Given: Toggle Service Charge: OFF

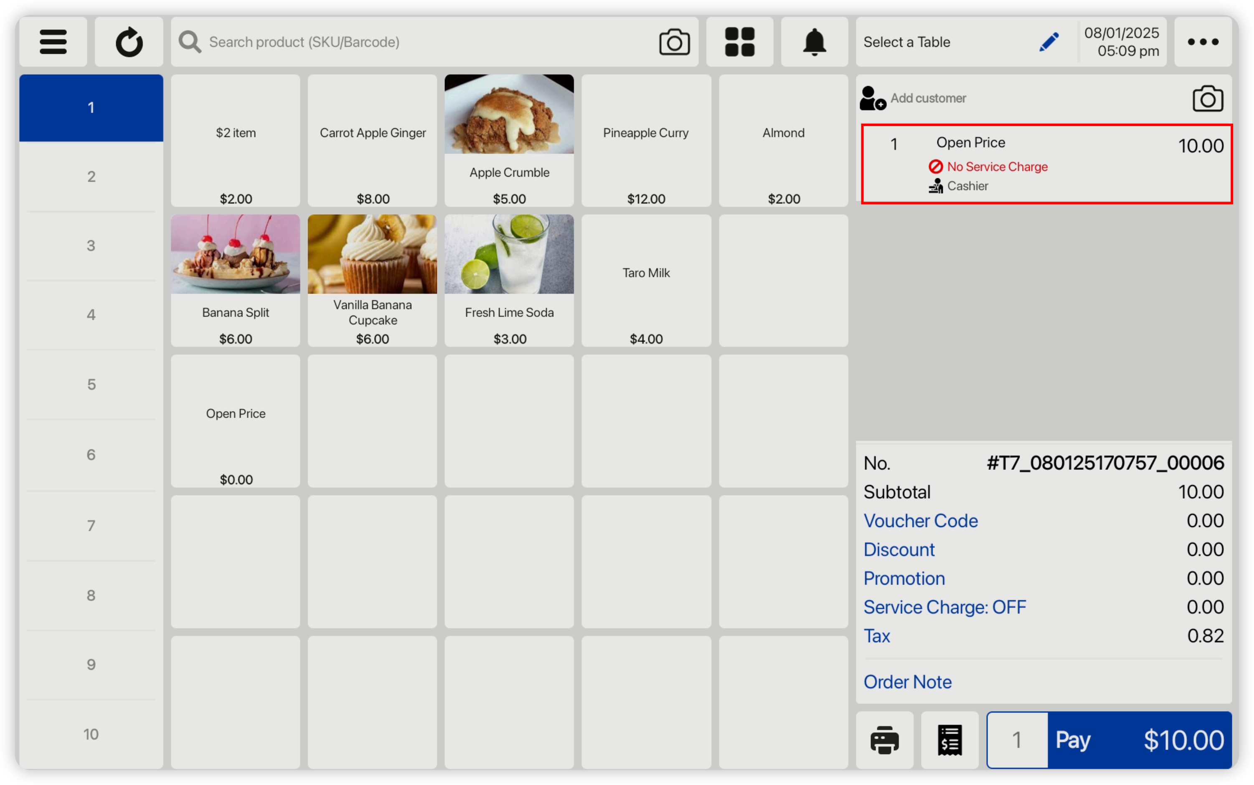Looking at the screenshot, I should point(944,607).
